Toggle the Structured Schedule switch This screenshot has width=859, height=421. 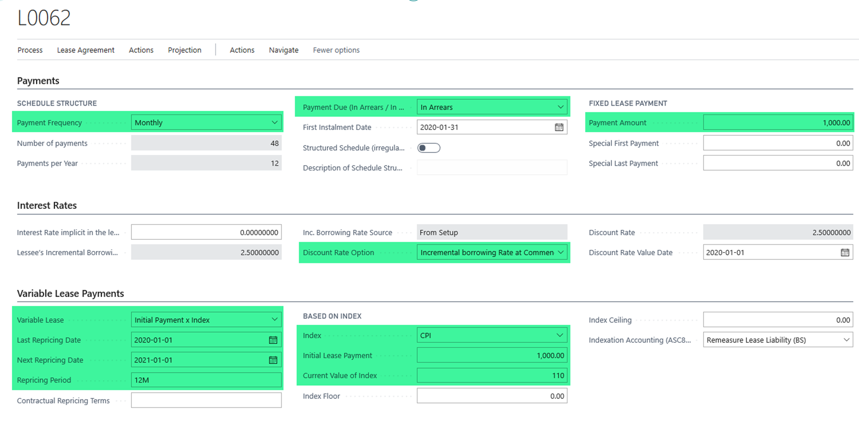point(429,148)
